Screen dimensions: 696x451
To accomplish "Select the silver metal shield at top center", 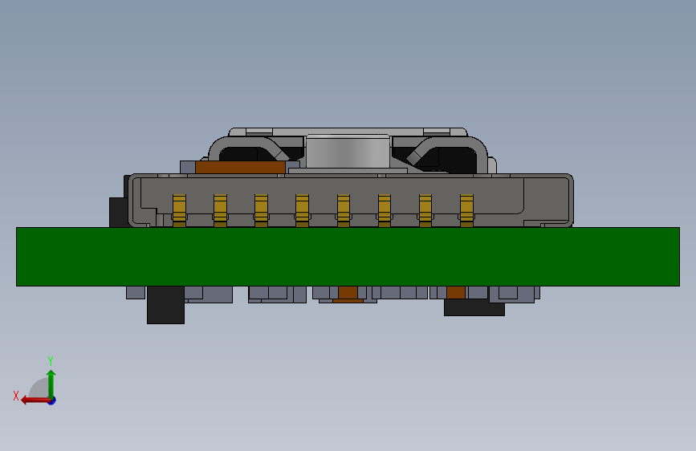I will [348, 152].
